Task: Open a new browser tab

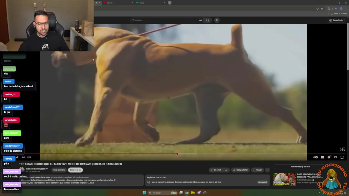Action: (170, 3)
